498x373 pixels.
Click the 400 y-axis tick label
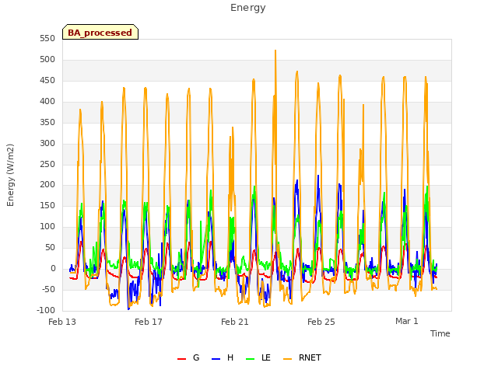[x=47, y=102]
